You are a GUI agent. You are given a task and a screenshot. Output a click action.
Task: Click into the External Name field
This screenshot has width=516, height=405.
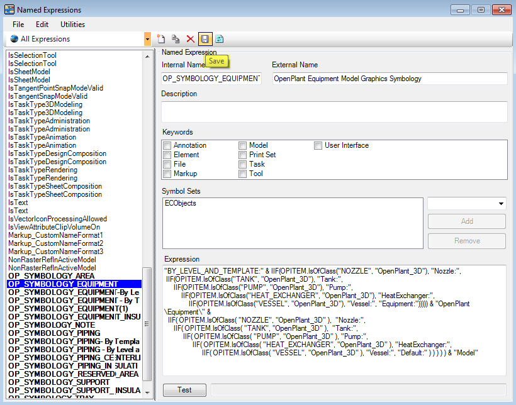(x=390, y=79)
